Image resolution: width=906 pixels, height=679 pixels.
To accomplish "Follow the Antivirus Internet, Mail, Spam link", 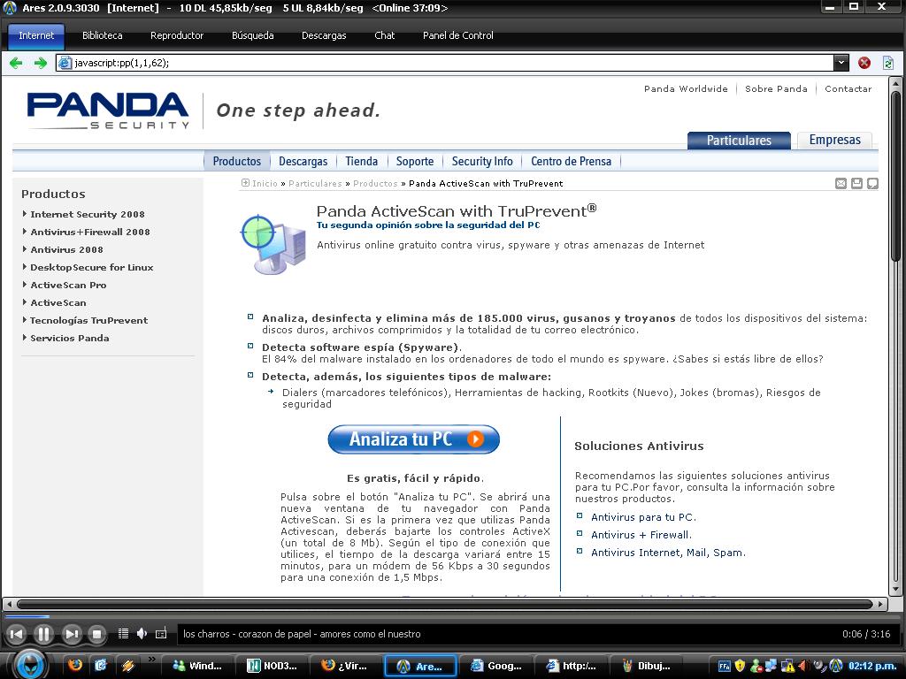I will click(668, 553).
